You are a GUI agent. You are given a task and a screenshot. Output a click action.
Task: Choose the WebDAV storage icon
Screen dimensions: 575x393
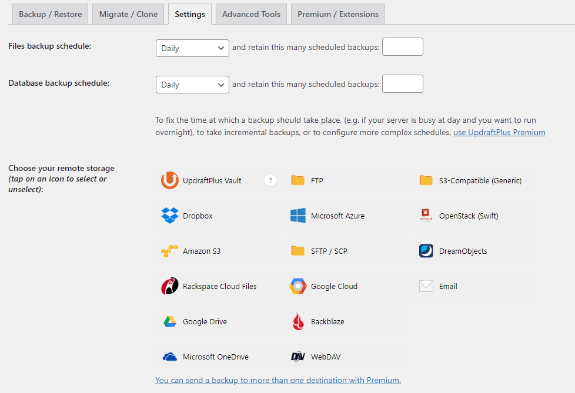tap(297, 357)
